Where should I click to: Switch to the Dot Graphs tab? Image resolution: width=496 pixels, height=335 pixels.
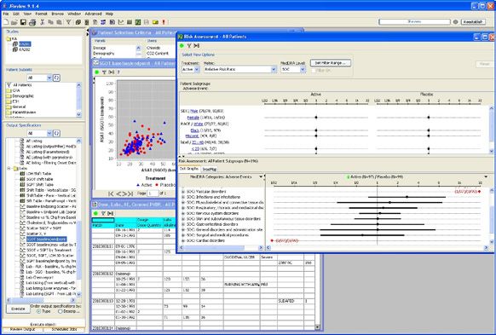tap(189, 169)
